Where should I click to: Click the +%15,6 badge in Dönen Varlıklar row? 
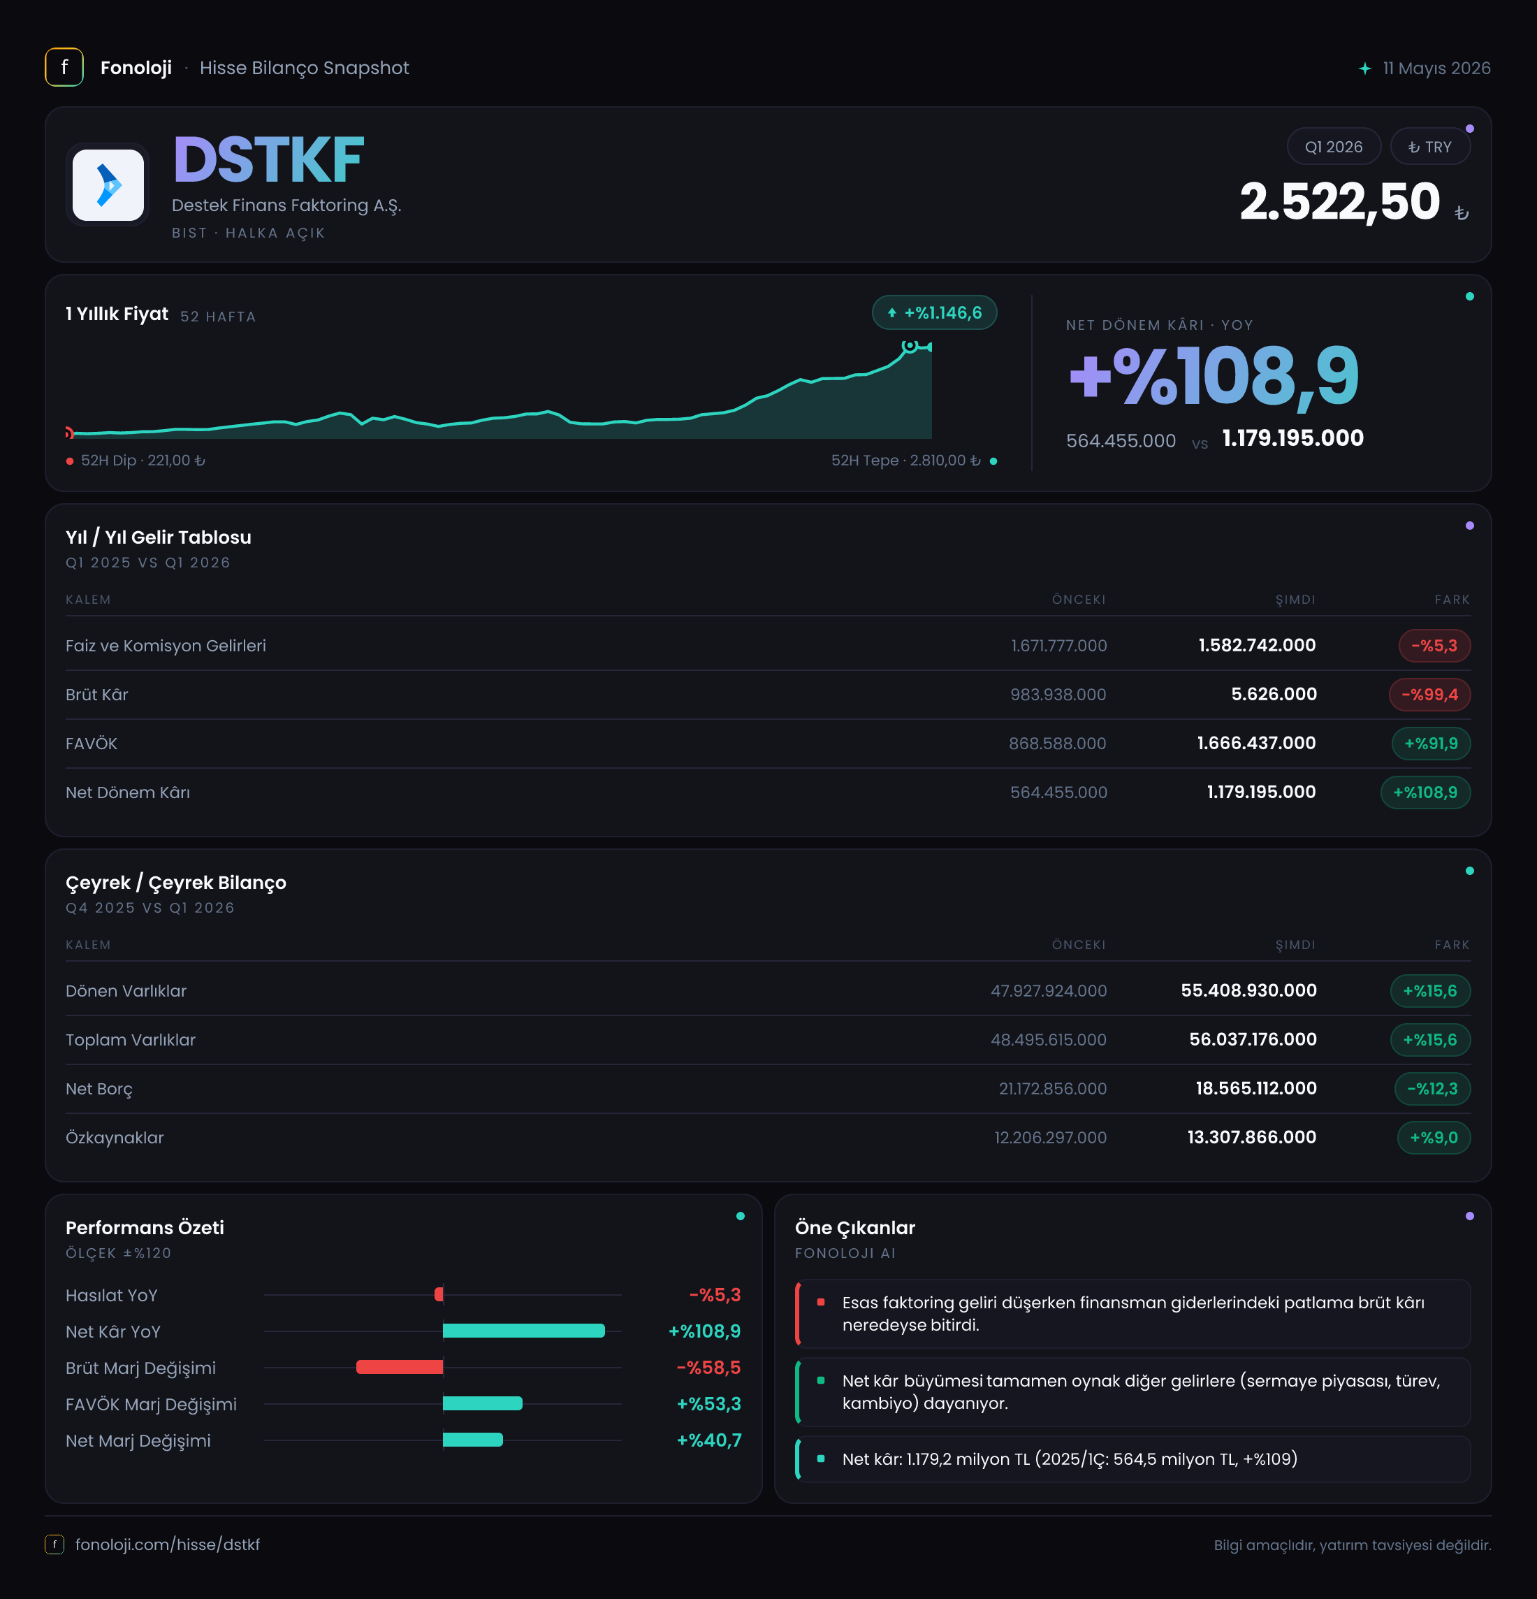point(1430,991)
